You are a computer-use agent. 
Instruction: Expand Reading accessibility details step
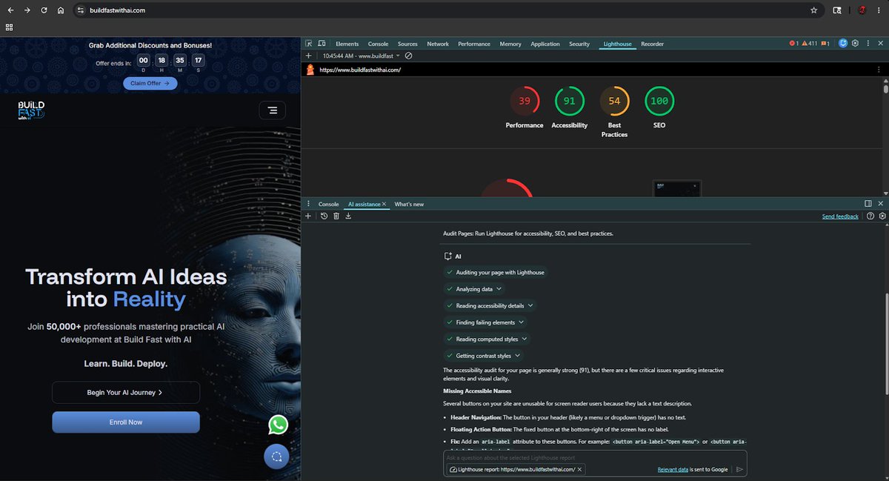click(490, 305)
